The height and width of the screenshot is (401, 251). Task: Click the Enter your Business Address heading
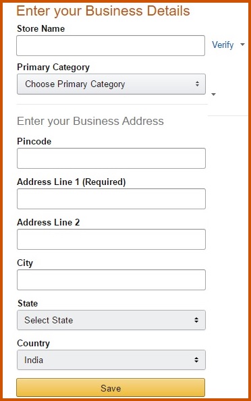click(90, 121)
